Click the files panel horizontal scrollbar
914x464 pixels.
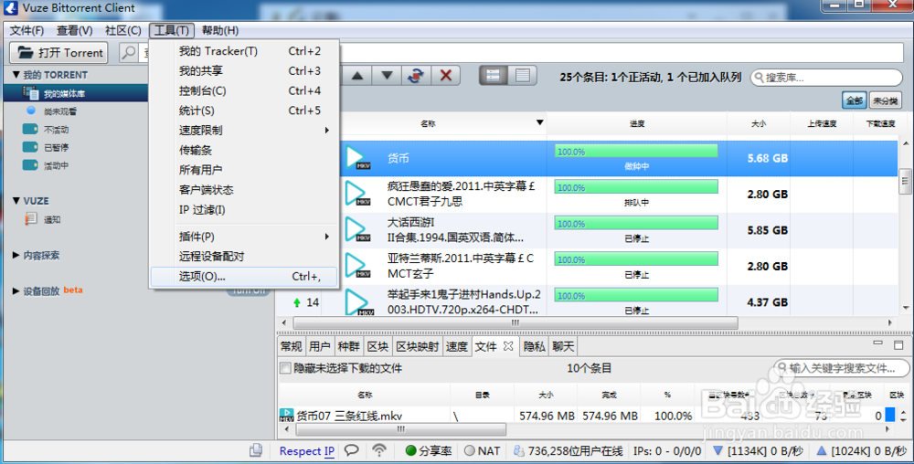point(401,429)
